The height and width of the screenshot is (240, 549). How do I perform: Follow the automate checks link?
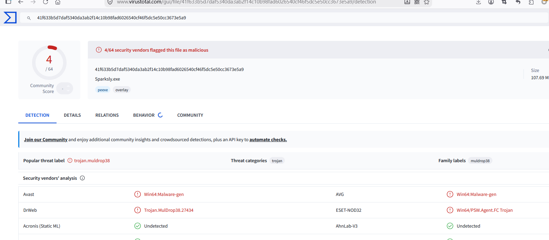coord(268,140)
